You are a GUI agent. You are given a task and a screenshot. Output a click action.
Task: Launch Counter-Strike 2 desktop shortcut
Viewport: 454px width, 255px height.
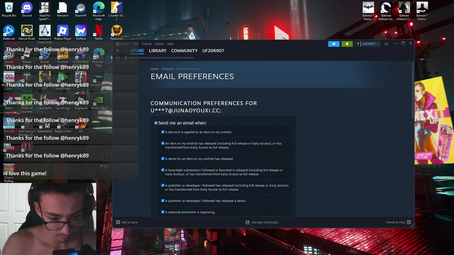coord(117,11)
